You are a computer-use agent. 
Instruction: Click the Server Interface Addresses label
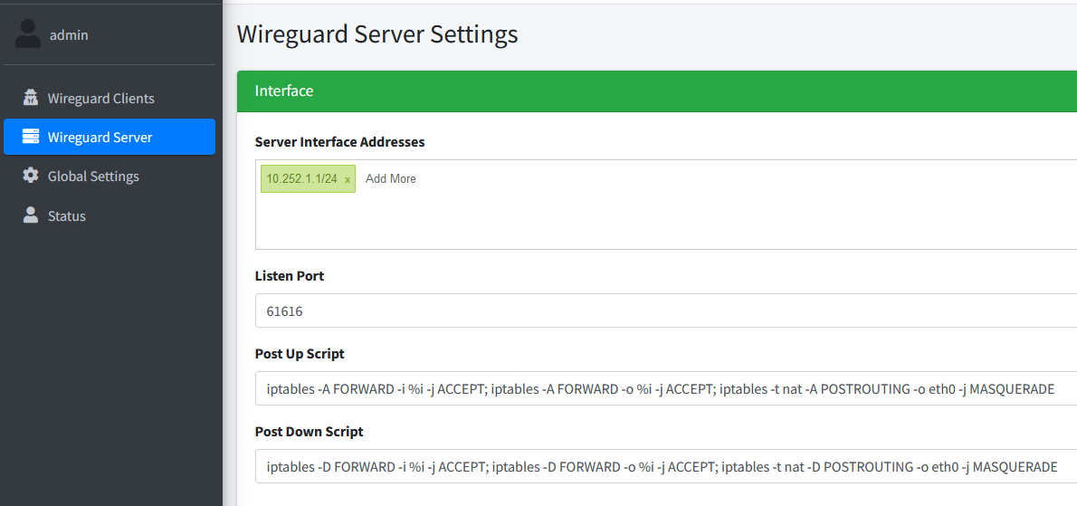pos(339,141)
